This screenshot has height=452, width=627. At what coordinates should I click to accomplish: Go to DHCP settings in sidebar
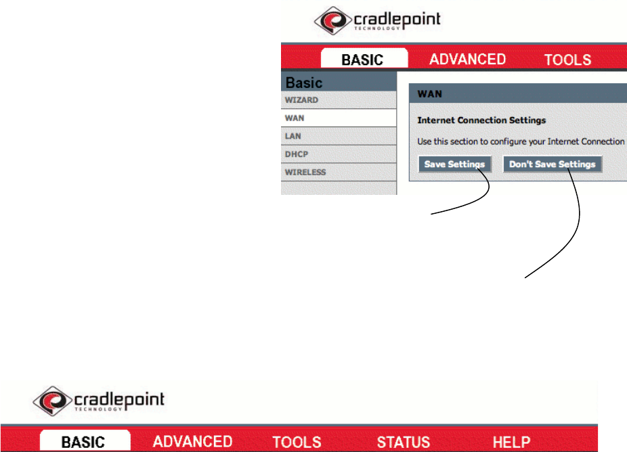(x=339, y=154)
